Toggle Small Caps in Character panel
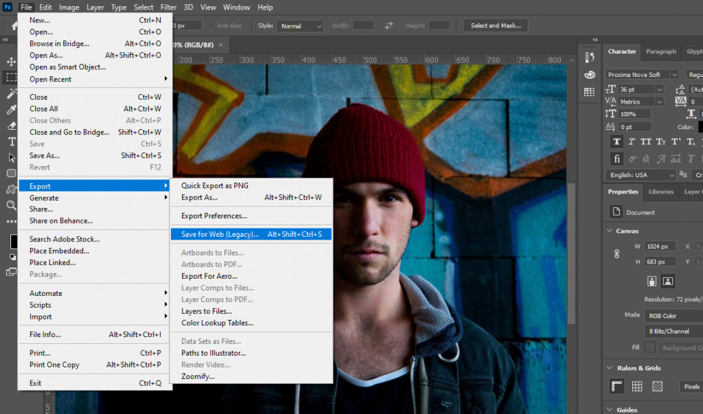 click(x=661, y=141)
